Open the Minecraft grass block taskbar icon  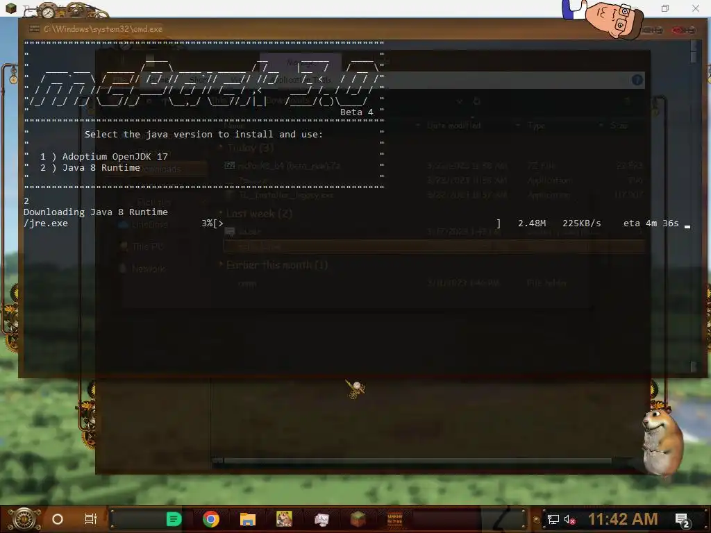[358, 519]
